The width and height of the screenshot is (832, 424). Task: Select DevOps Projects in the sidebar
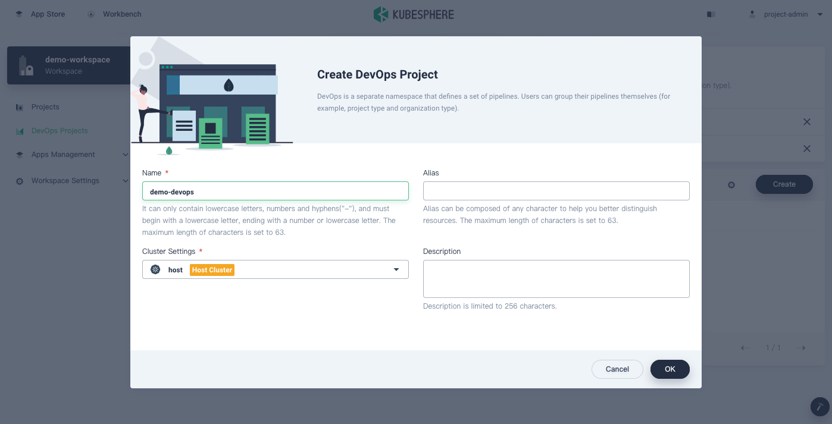tap(60, 131)
